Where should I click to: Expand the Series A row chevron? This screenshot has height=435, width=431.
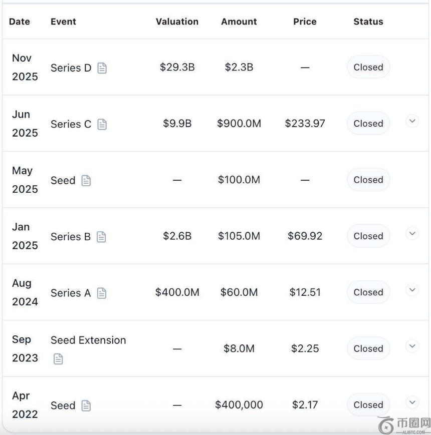tap(412, 289)
